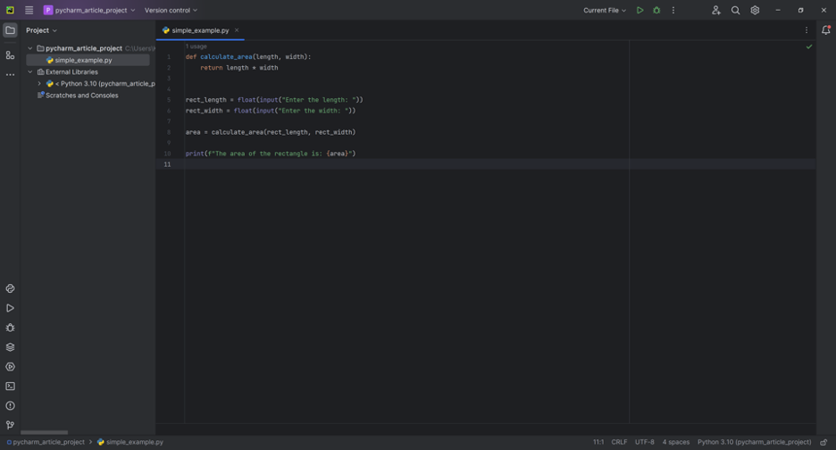836x450 pixels.
Task: Open the Structure tool window
Action: click(x=10, y=55)
